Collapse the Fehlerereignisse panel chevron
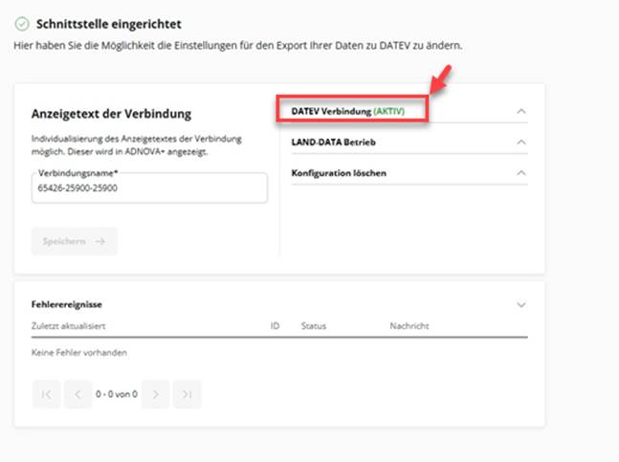The image size is (619, 462). [x=521, y=304]
